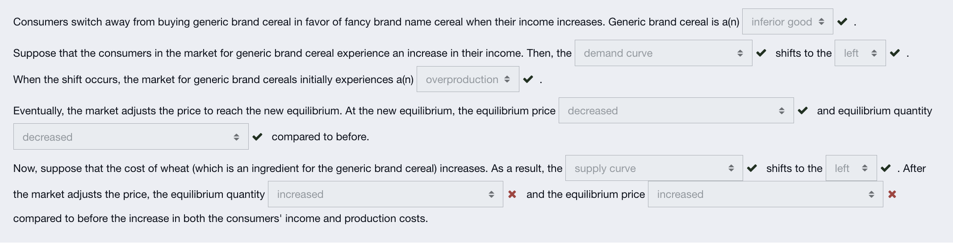Screen dimensions: 953x243
Task: Click the red X after the last "increased" dropdown
Action: (892, 194)
